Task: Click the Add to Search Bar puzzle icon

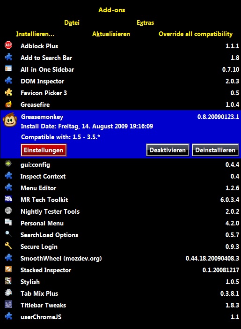Action: click(x=8, y=57)
